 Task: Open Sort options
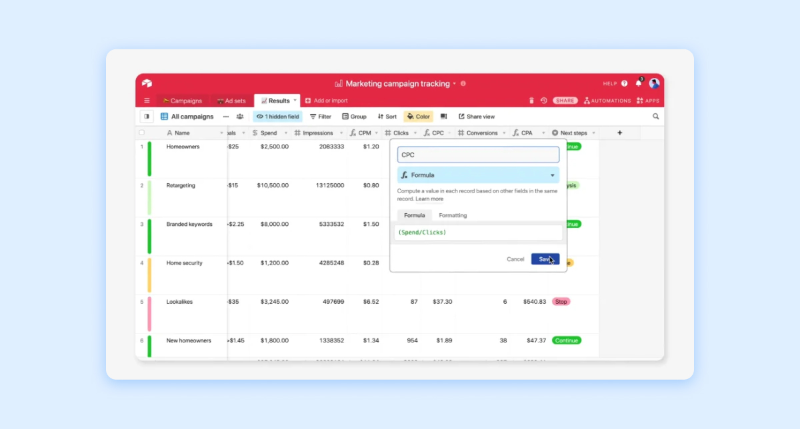point(387,117)
